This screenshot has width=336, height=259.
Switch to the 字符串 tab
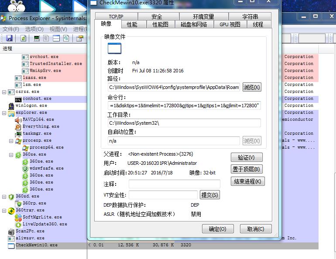pos(250,17)
